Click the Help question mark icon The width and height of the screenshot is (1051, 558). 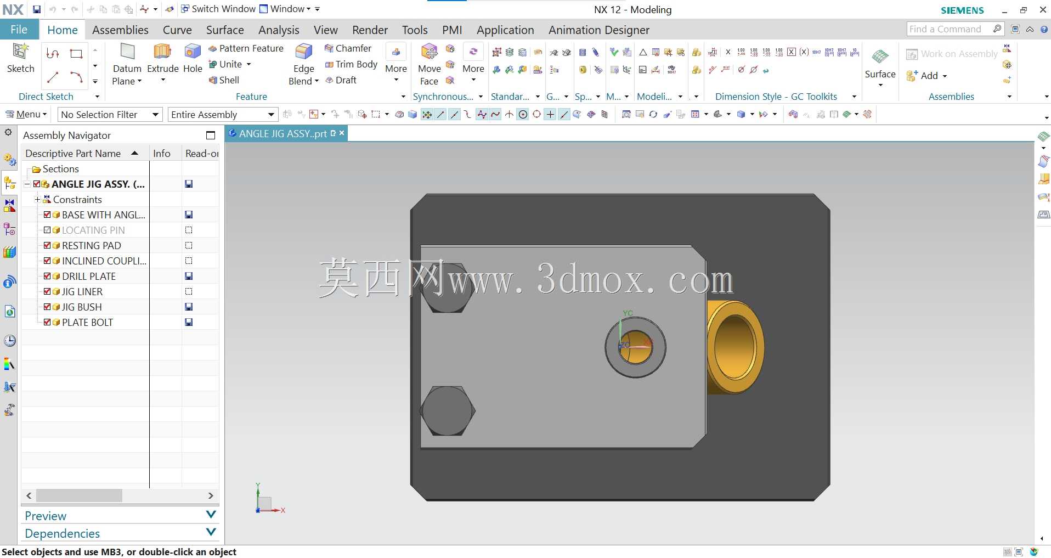1044,30
